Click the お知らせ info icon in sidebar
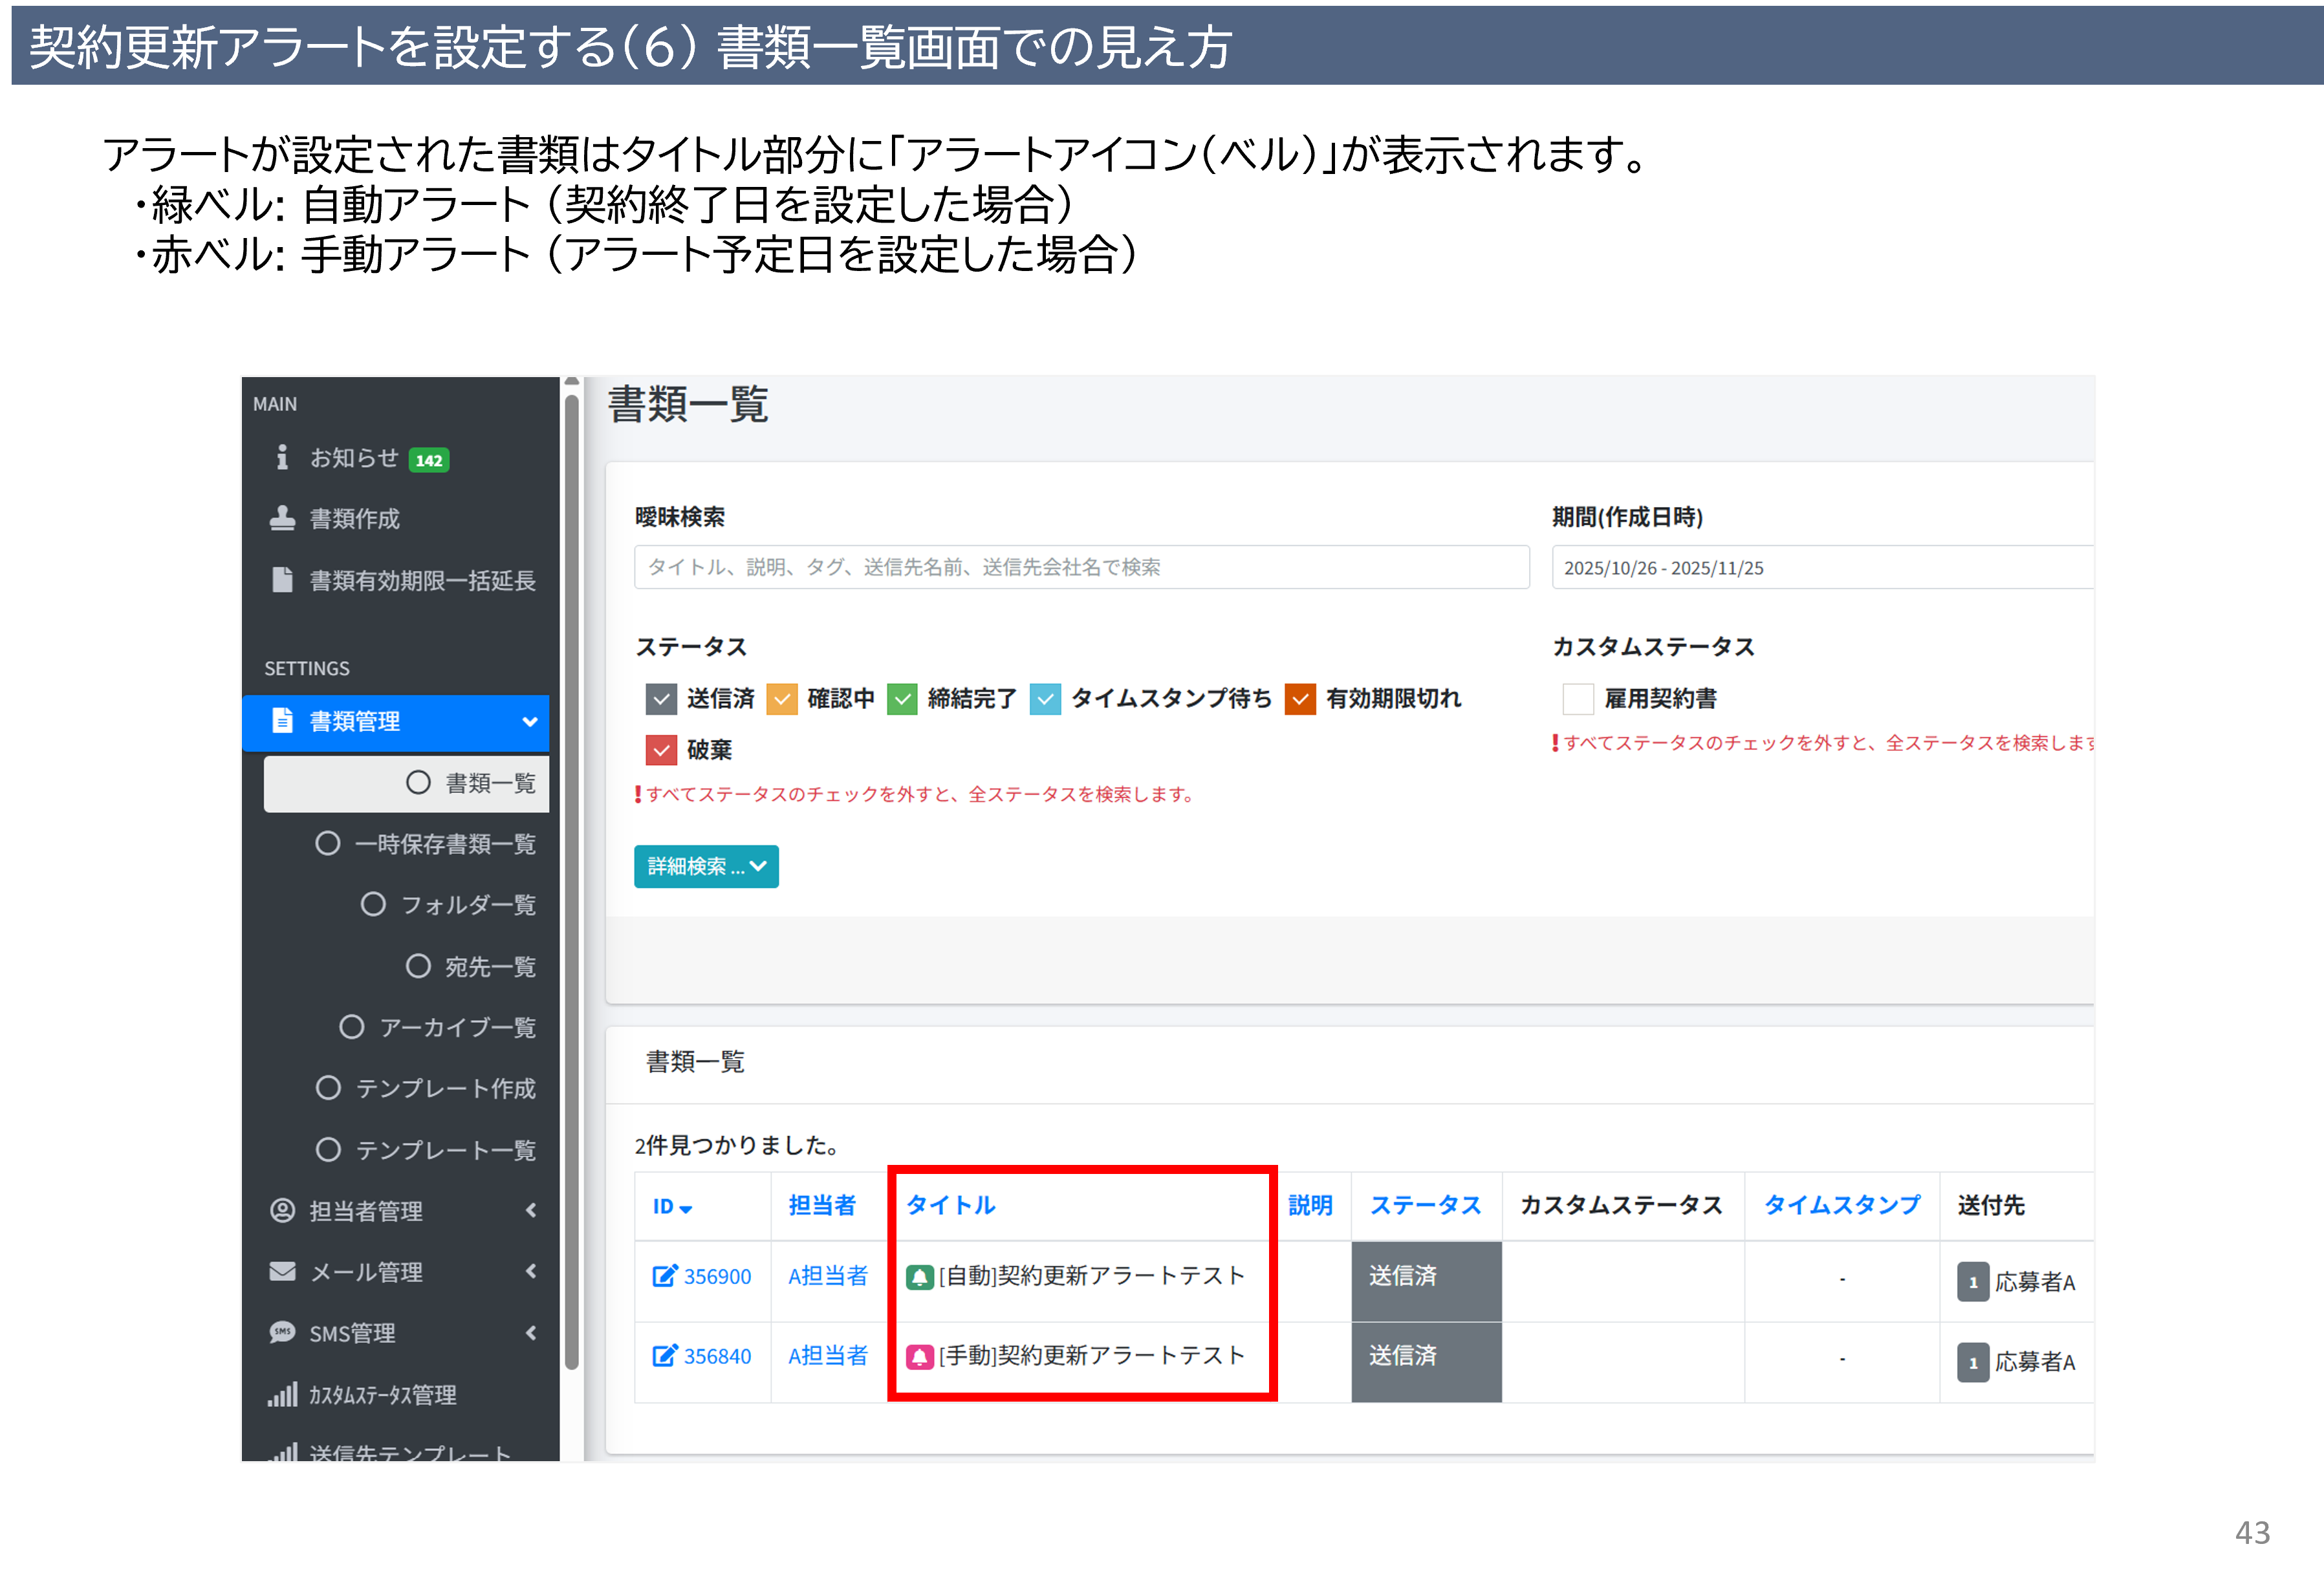The height and width of the screenshot is (1575, 2324). 282,458
